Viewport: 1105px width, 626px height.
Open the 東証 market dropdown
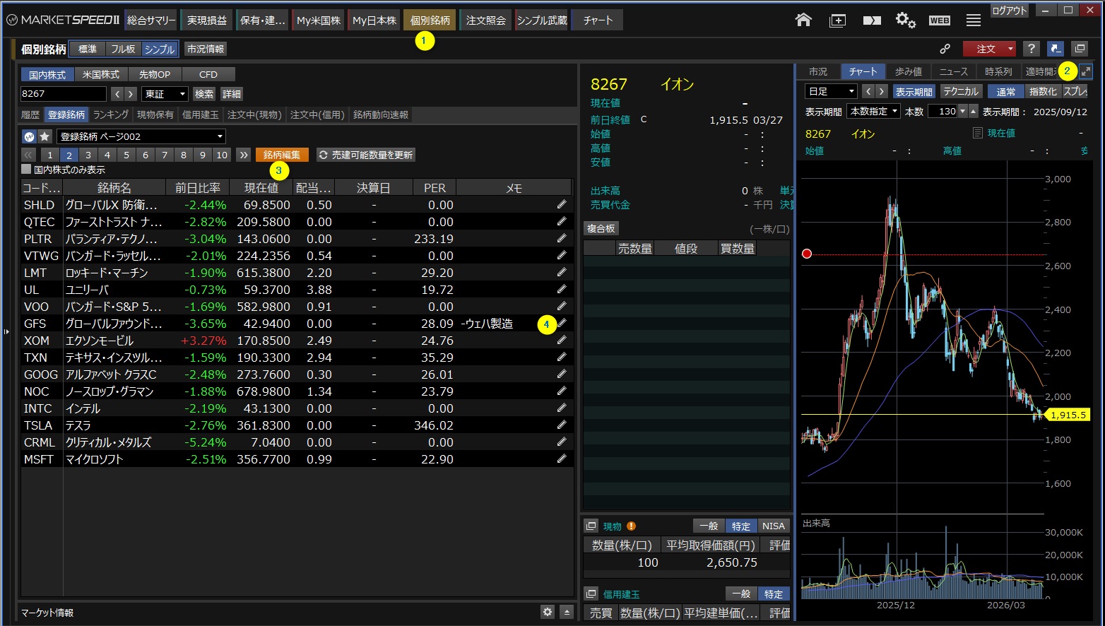tap(165, 94)
